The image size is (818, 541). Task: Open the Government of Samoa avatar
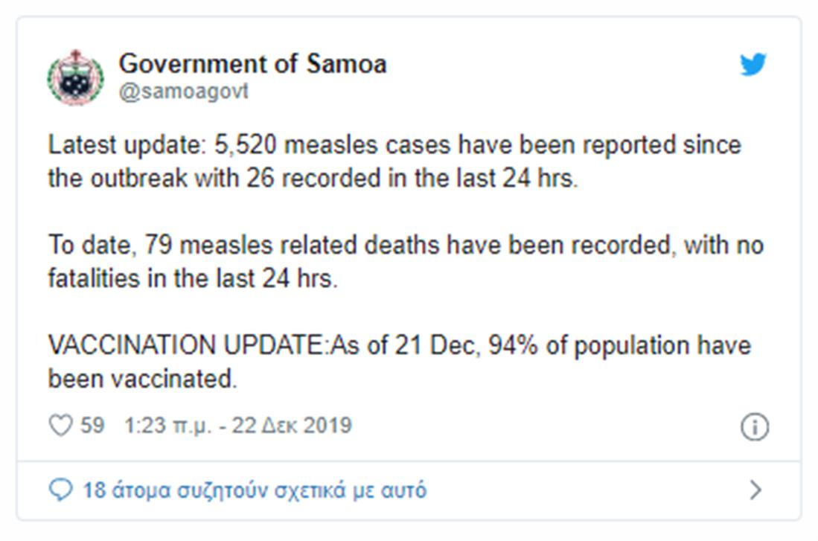coord(75,77)
